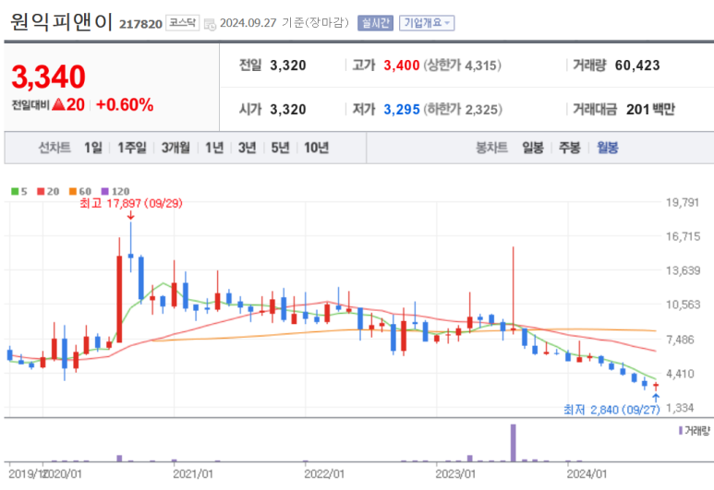Select the 10년 line chart tab
The height and width of the screenshot is (490, 714).
click(x=316, y=148)
